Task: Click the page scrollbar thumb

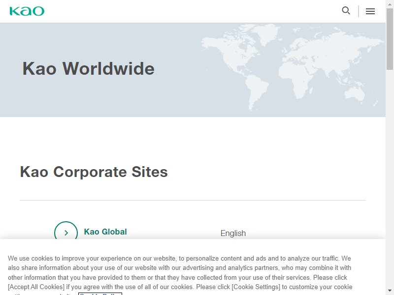Action: (x=390, y=39)
